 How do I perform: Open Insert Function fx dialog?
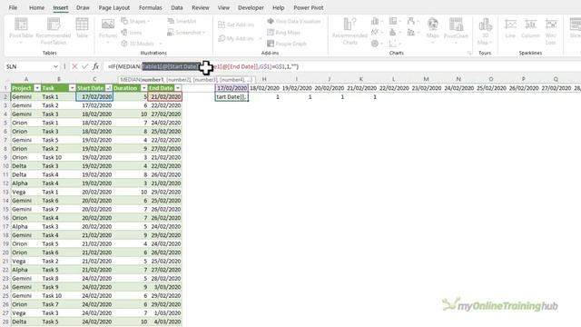tap(95, 66)
